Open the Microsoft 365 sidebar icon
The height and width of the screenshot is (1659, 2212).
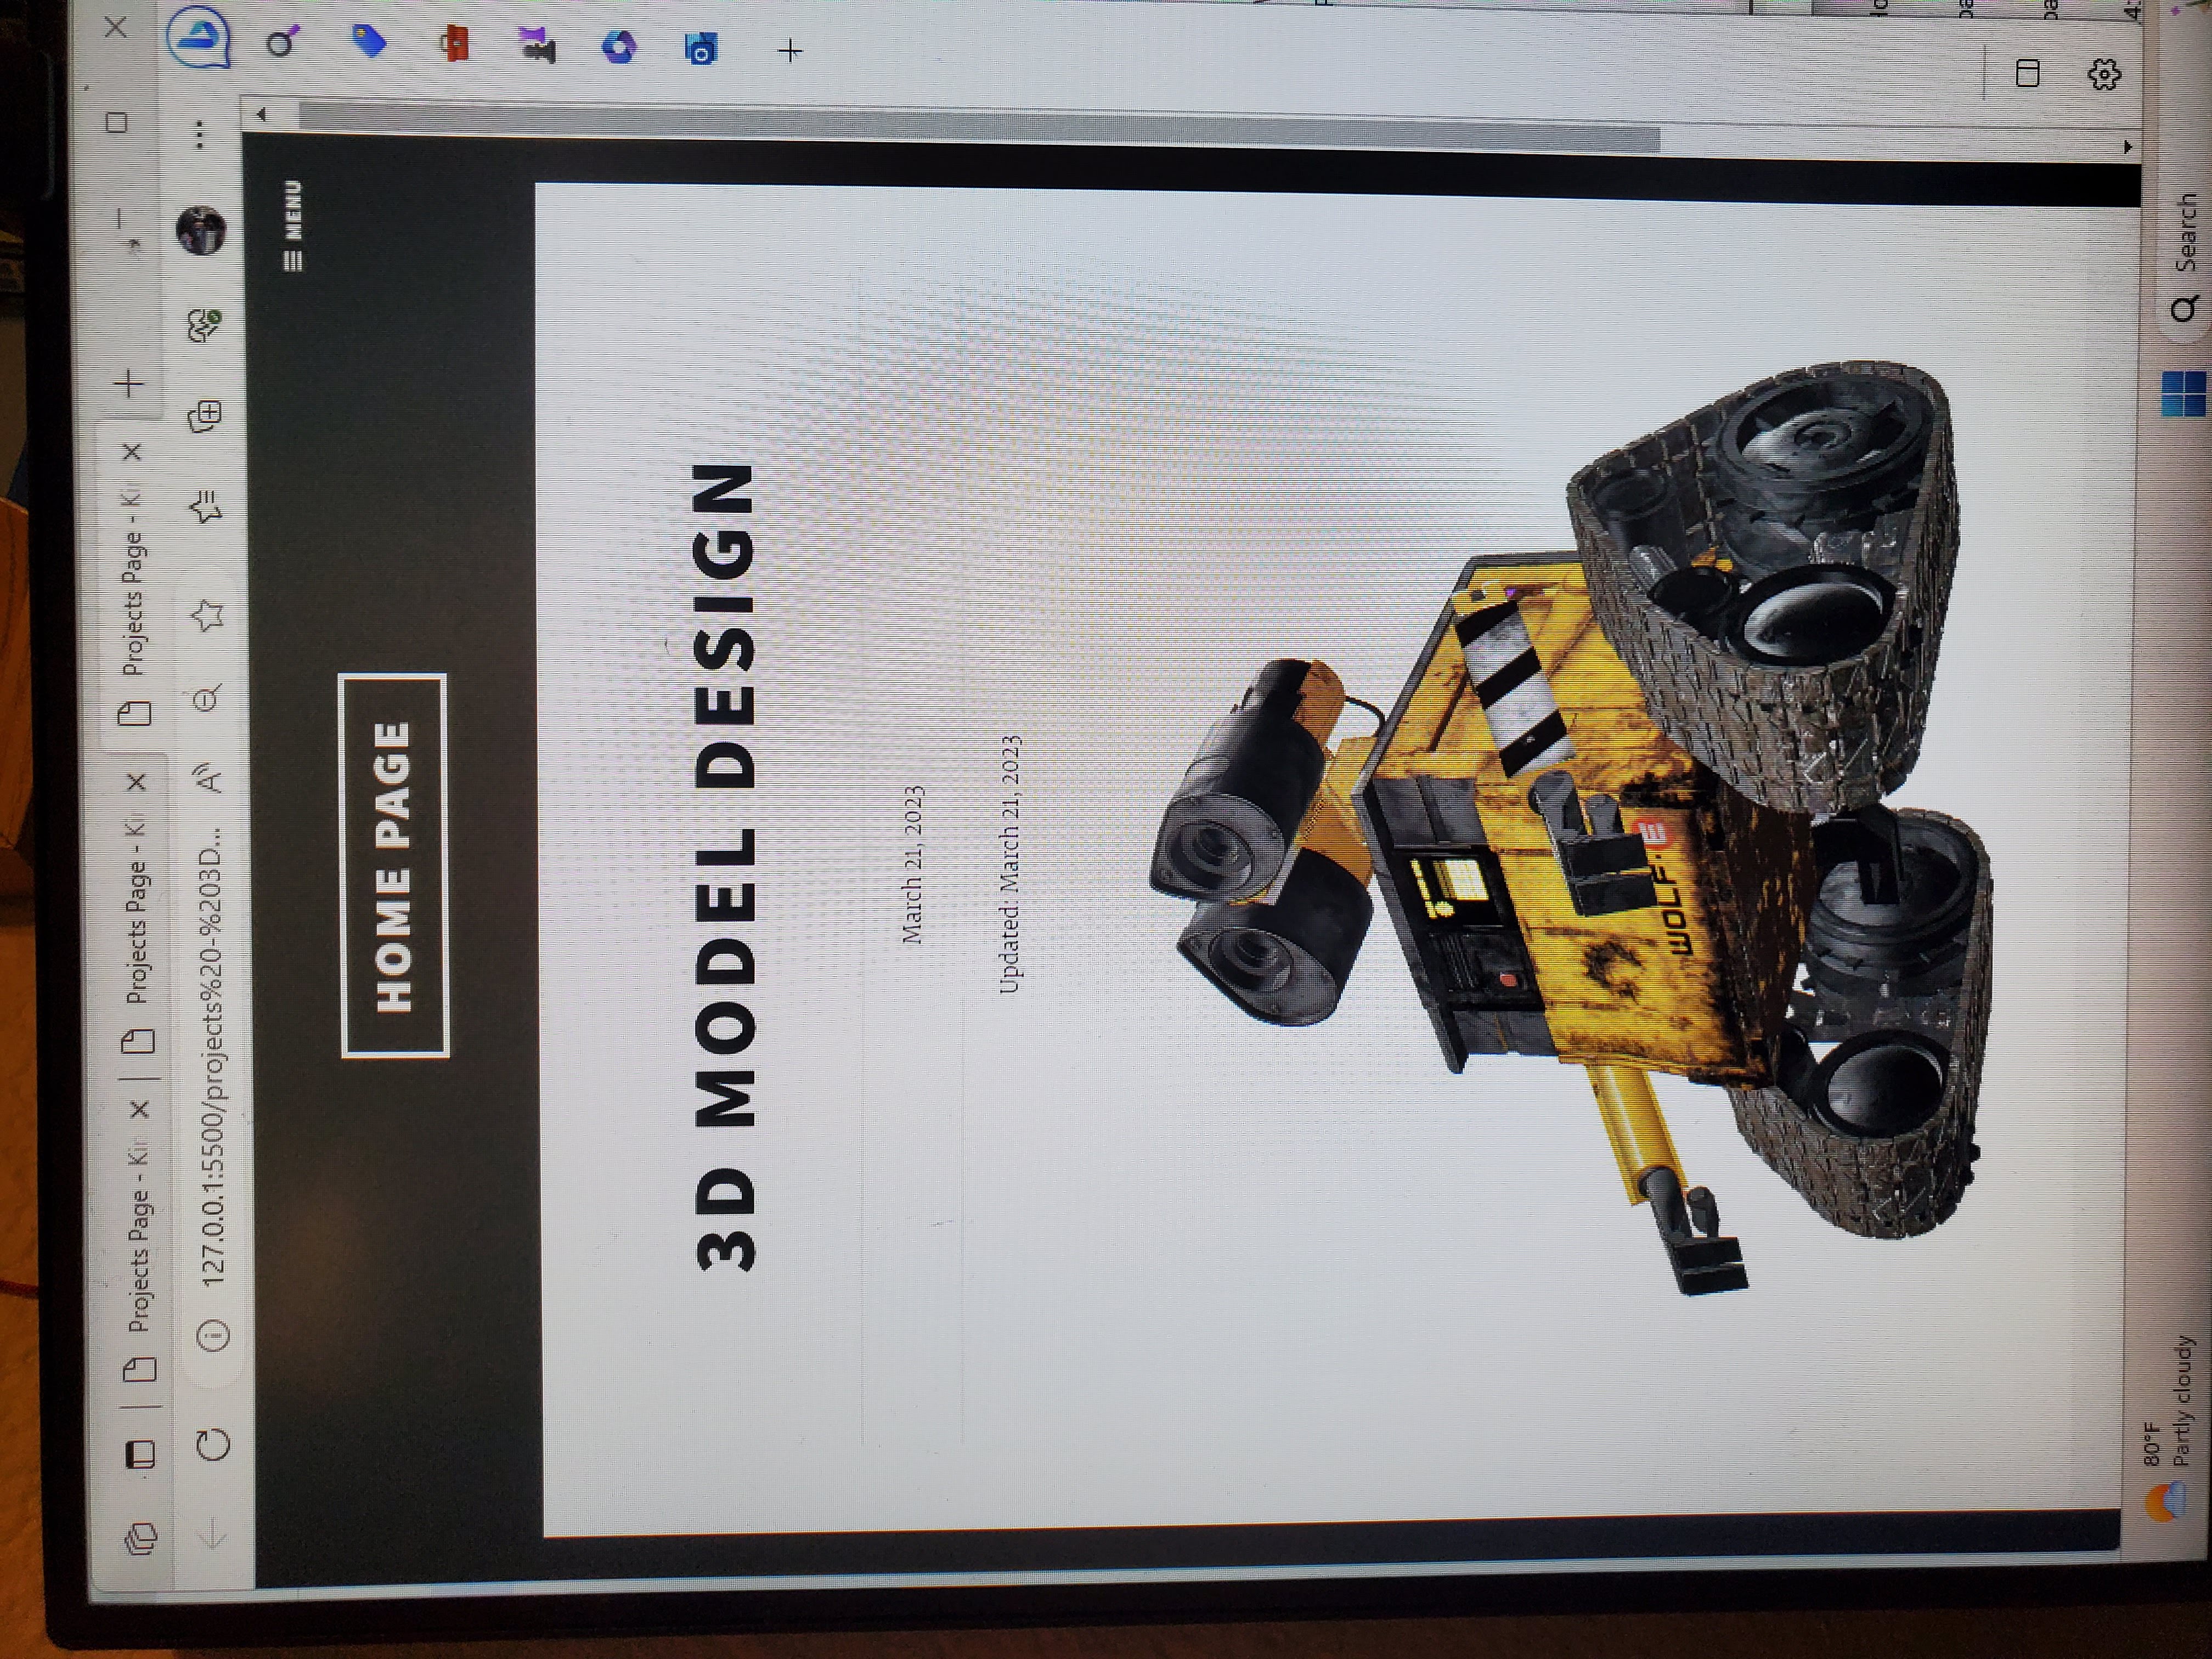click(x=619, y=47)
